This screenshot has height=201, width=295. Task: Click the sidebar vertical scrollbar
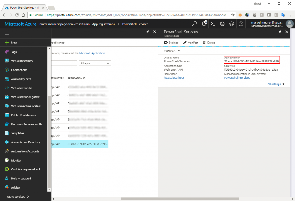[49, 142]
